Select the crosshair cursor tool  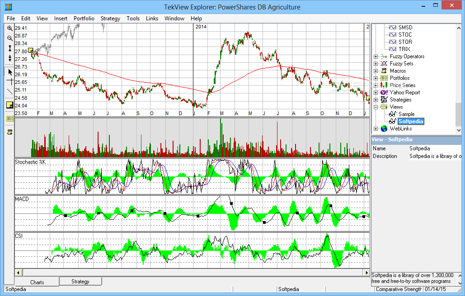coord(10,82)
